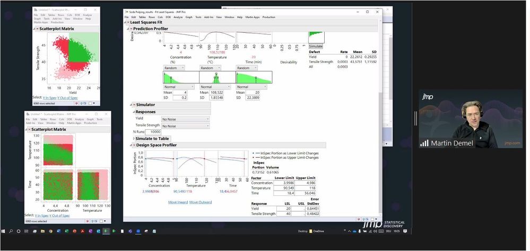Screen dimensions: 530x251
Task: Open Task View from the taskbar
Action: pos(27,231)
